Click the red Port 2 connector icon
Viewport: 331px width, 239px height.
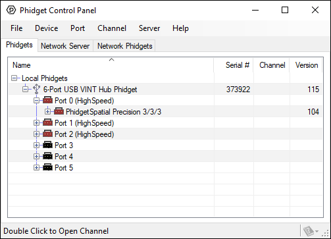47,134
